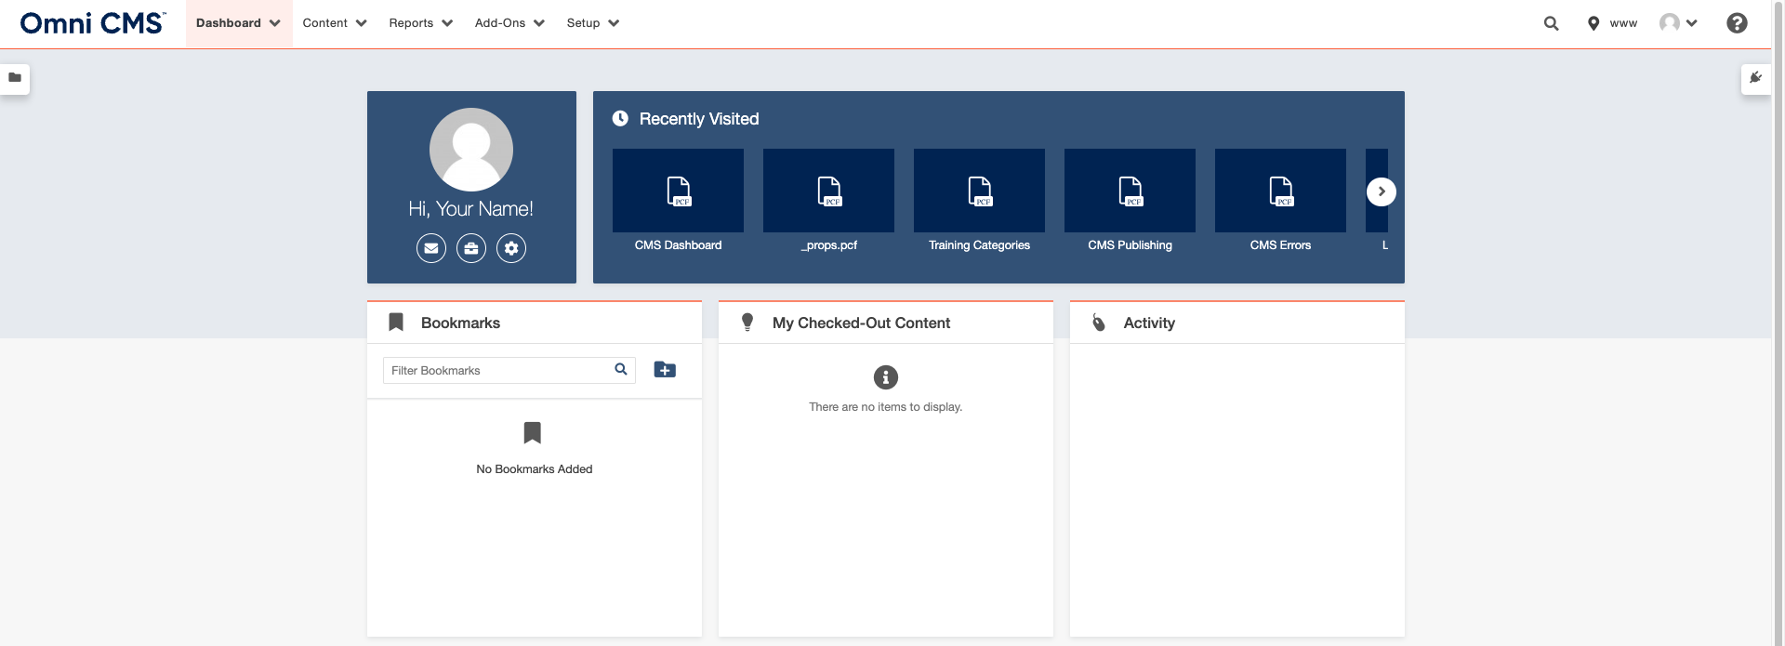Viewport: 1785px width, 646px height.
Task: Click the Omni CMS logo
Action: coord(93,23)
